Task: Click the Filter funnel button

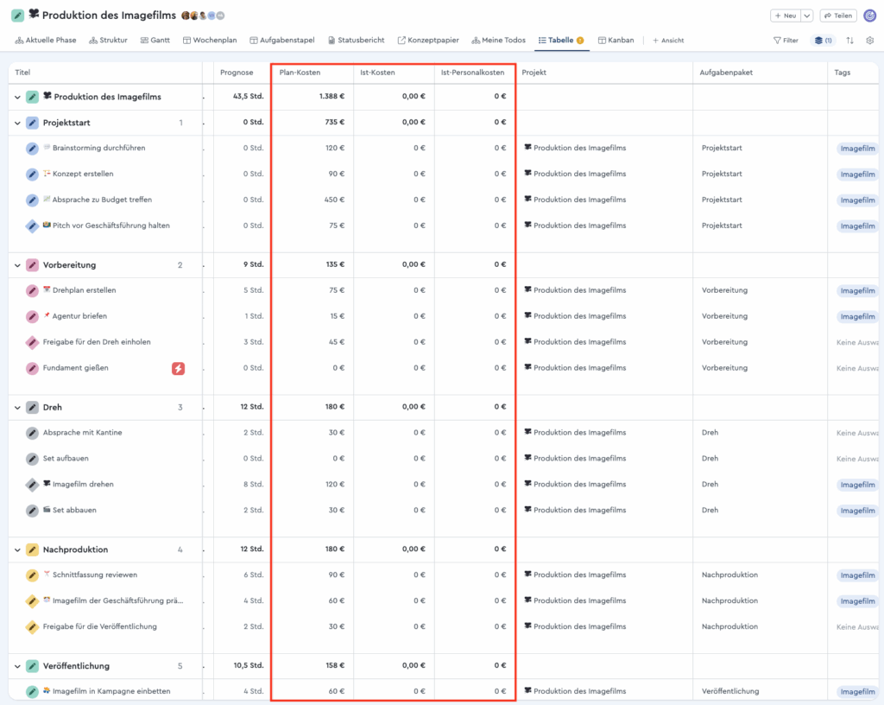Action: (x=786, y=41)
